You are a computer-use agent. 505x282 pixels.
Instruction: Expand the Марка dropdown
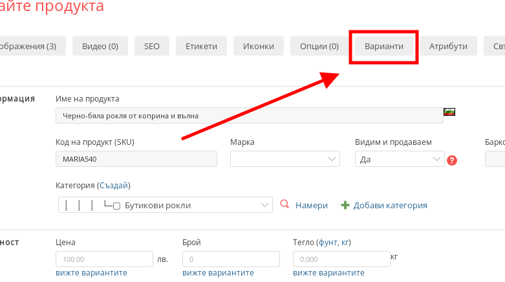tap(285, 159)
